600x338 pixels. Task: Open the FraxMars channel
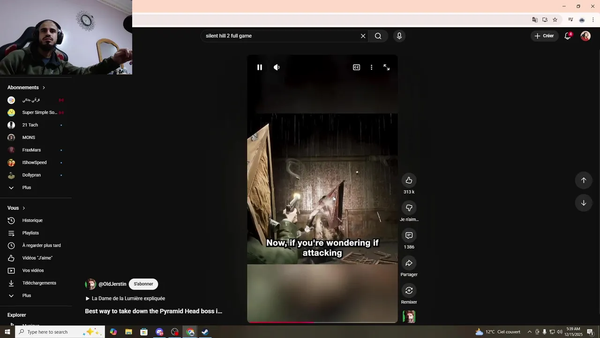(36, 150)
